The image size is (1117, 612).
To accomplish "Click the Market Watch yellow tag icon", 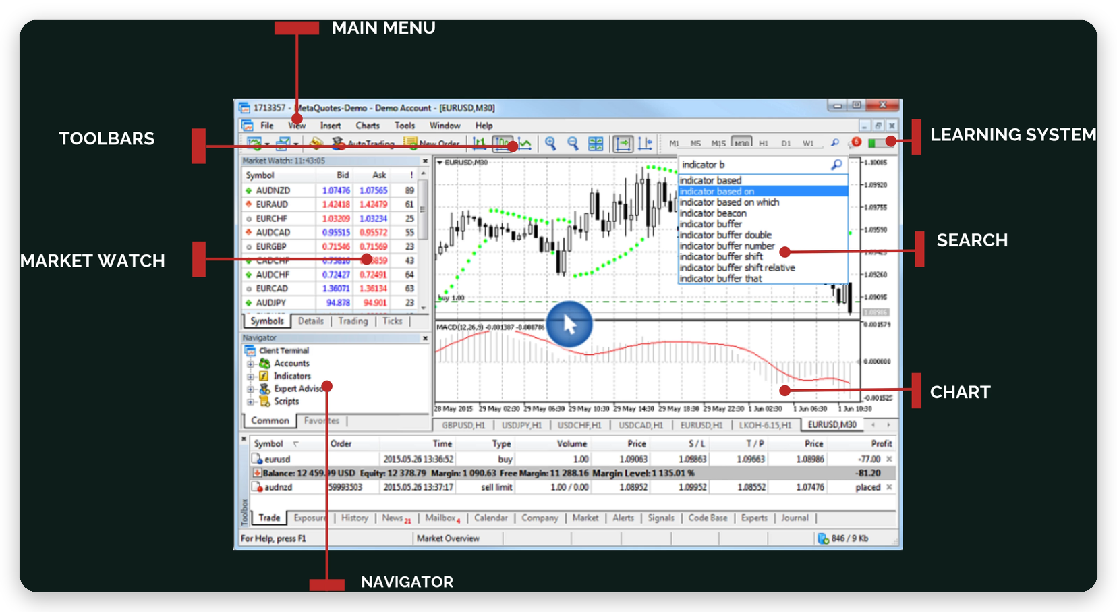I will click(316, 144).
